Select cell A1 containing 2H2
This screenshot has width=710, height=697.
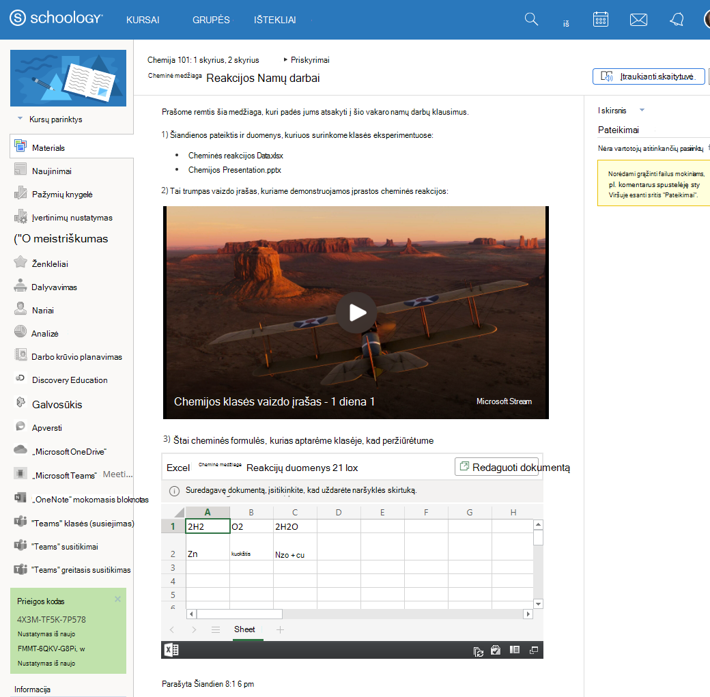(x=208, y=526)
